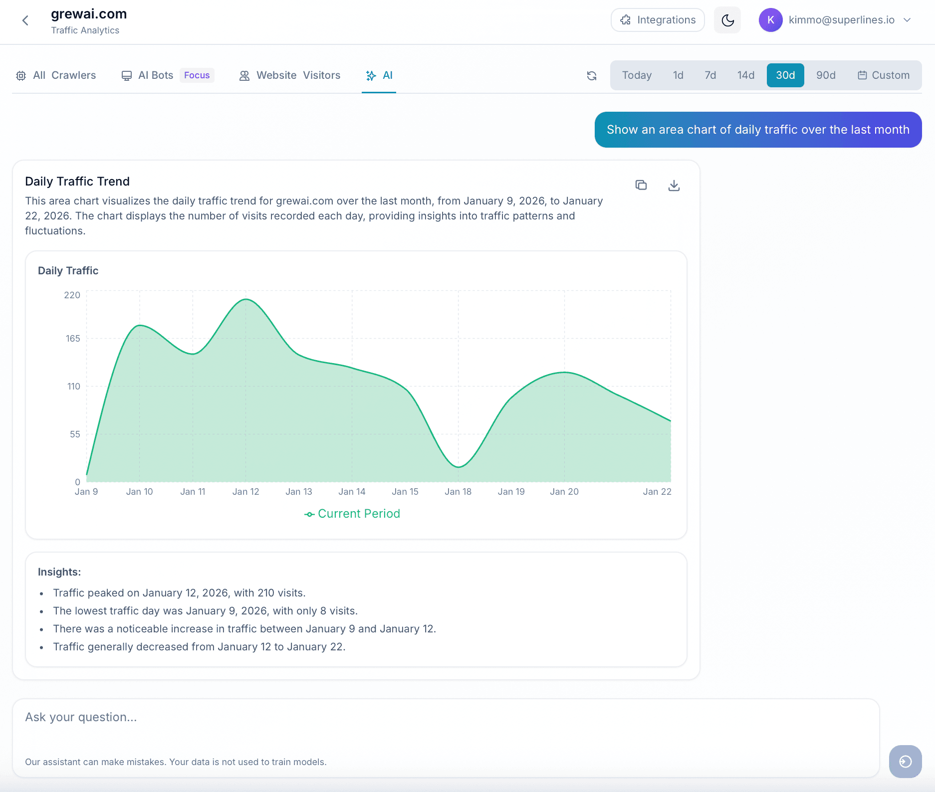Open the kimmo@superlines.io account menu
The width and height of the screenshot is (935, 792).
coord(841,20)
